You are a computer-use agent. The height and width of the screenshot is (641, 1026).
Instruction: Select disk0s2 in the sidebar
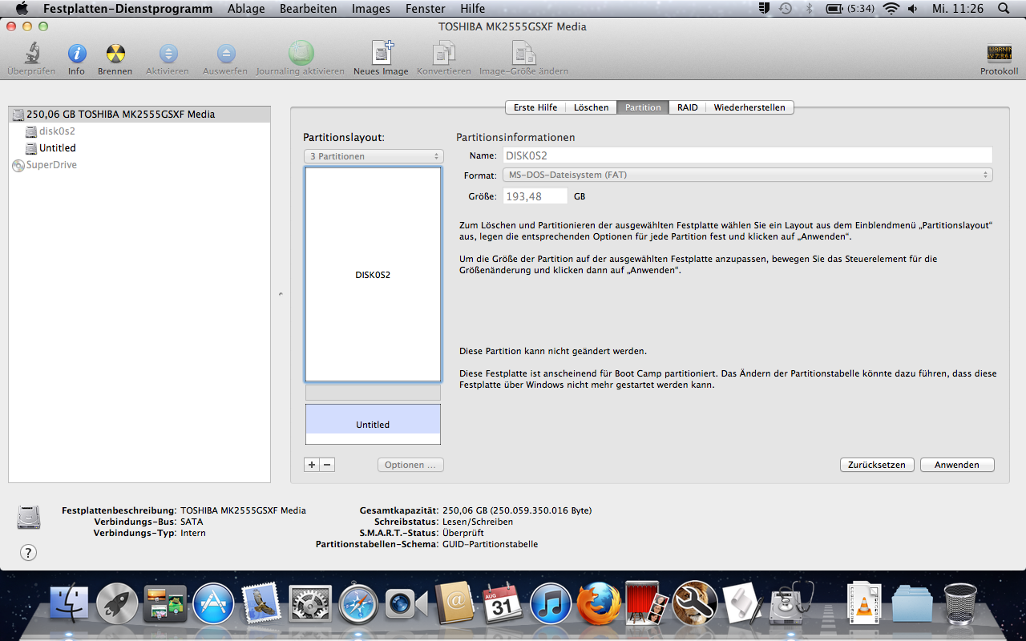pyautogui.click(x=139, y=131)
